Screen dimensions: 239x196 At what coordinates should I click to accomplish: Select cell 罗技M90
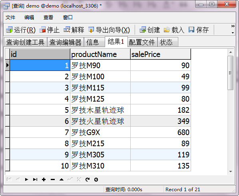click(100, 65)
